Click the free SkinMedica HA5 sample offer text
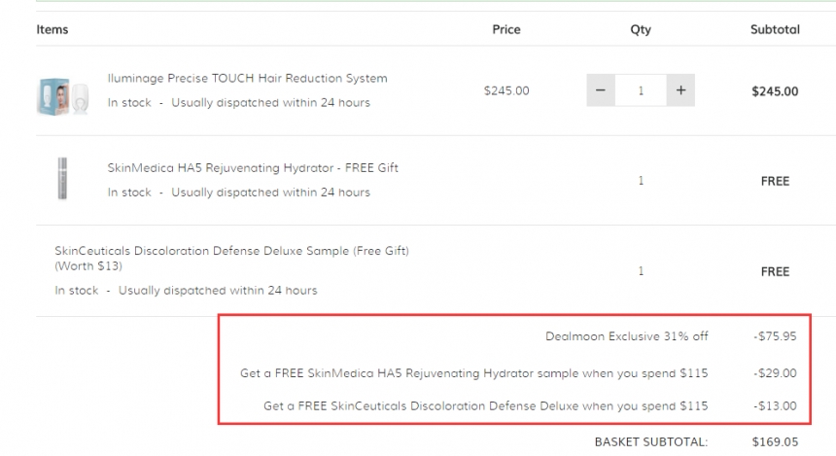This screenshot has width=836, height=456. pos(473,372)
